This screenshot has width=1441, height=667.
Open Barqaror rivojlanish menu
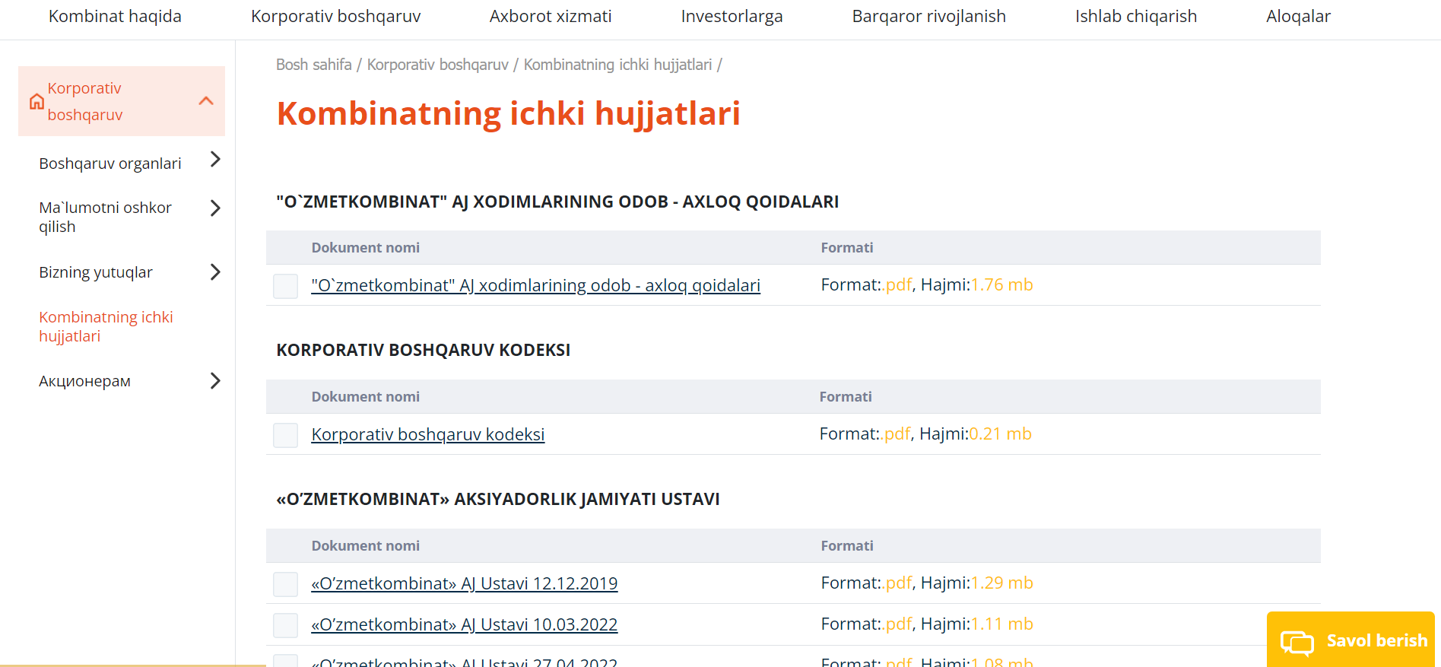coord(928,16)
